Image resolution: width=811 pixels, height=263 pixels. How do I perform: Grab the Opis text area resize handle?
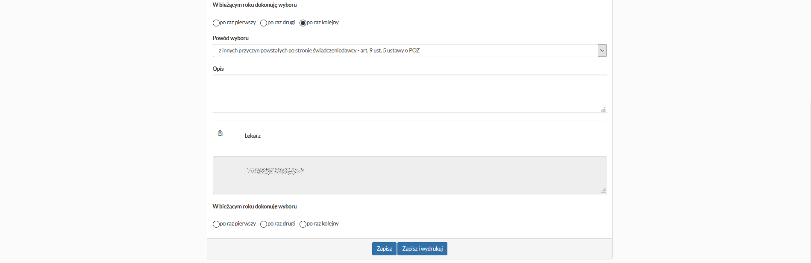pyautogui.click(x=603, y=110)
